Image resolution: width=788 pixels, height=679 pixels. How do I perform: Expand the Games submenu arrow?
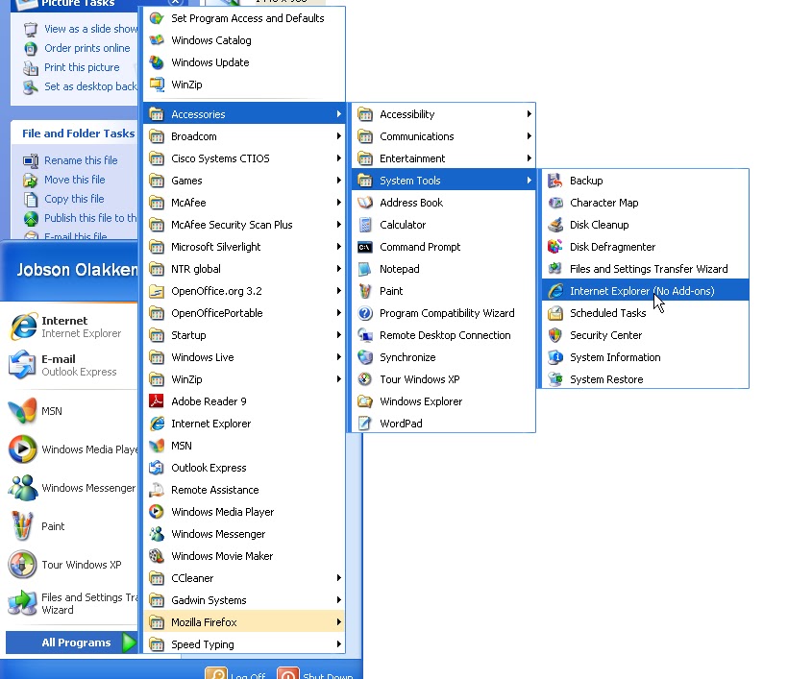(x=338, y=181)
